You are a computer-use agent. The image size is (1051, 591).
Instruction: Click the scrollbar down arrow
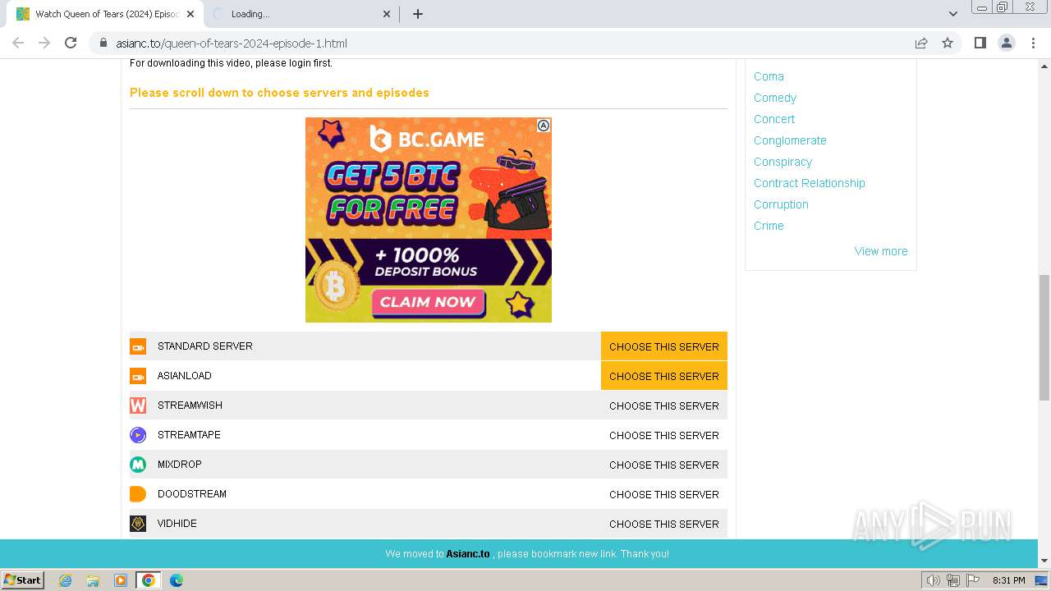tap(1044, 561)
